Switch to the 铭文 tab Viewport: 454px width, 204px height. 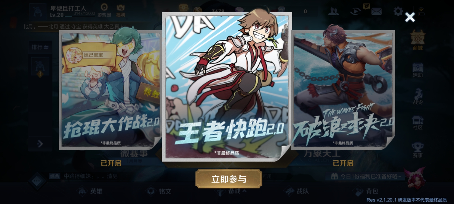click(x=159, y=191)
